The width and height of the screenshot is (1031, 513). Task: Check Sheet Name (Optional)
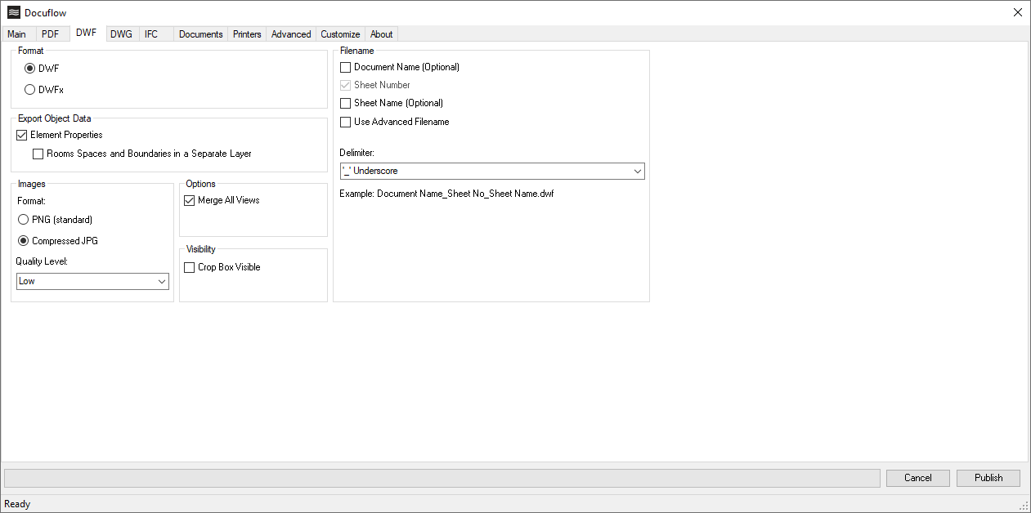pyautogui.click(x=345, y=103)
